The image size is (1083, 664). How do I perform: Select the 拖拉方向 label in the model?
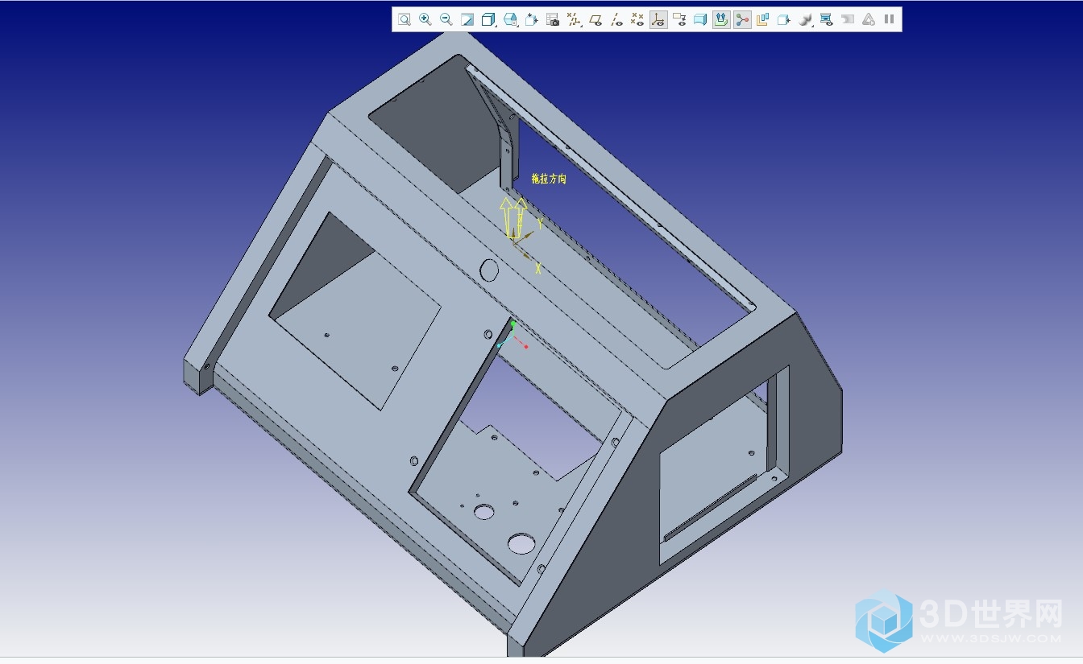(x=549, y=179)
